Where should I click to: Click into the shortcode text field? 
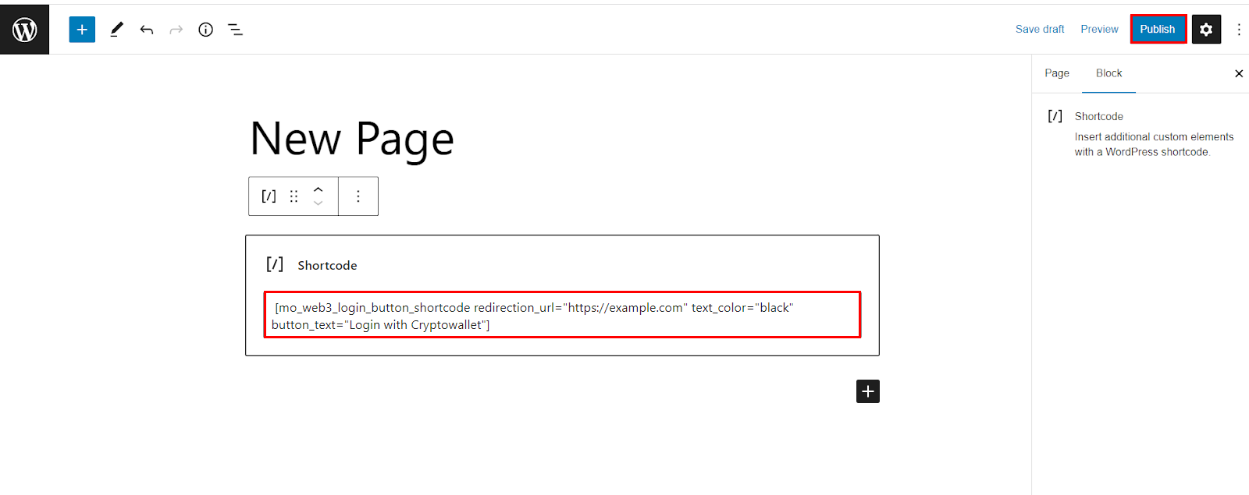tap(562, 315)
